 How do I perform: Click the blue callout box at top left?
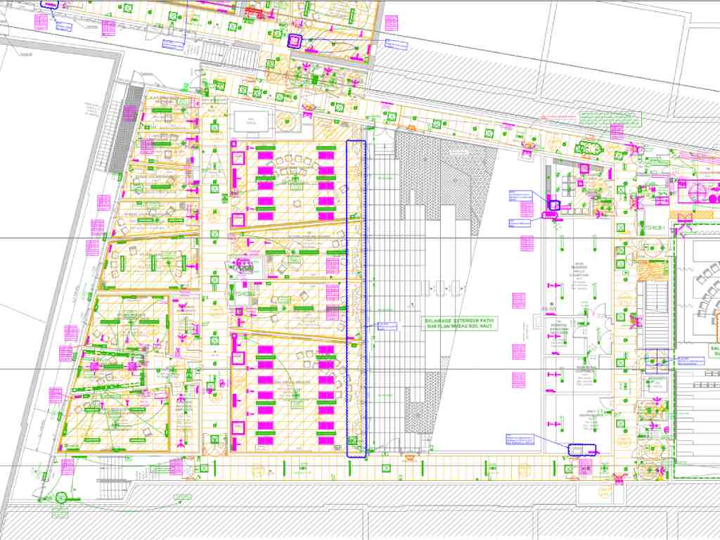click(63, 27)
